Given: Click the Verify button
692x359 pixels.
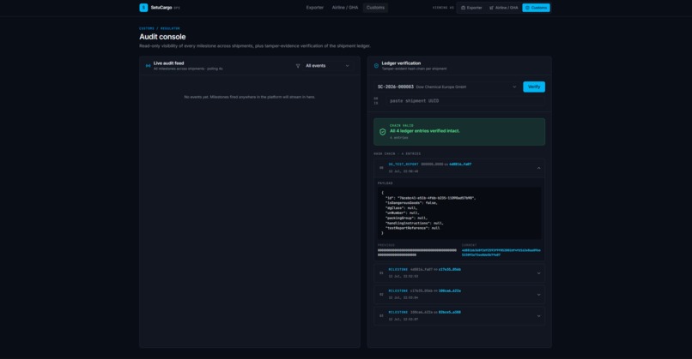Looking at the screenshot, I should pyautogui.click(x=534, y=87).
